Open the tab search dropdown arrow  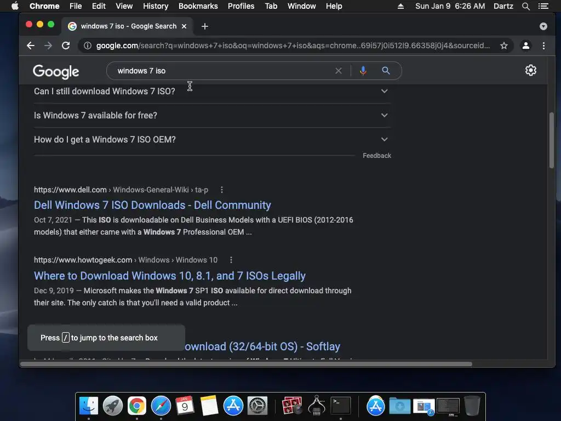[x=543, y=26]
